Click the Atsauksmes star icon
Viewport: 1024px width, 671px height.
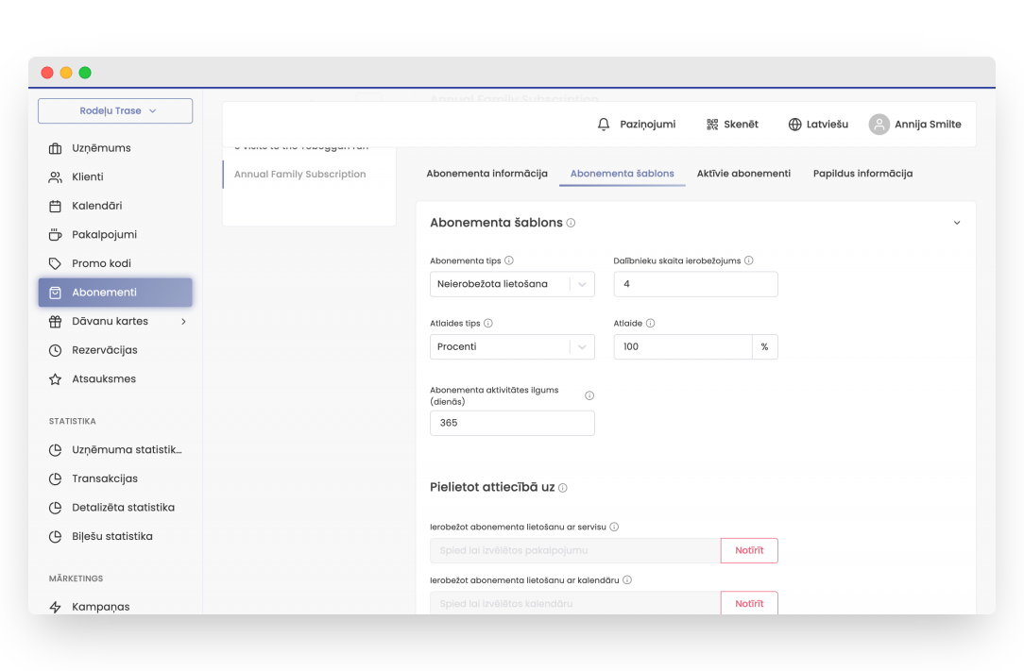55,378
